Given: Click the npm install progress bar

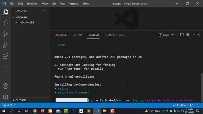Looking at the screenshot, I should coord(72,100).
